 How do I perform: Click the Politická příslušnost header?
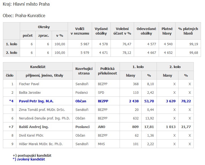tap(107, 71)
